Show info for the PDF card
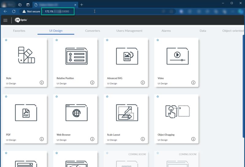The image size is (245, 167). pyautogui.click(x=42, y=139)
